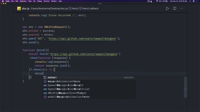Run the doc.js file with play icon
The image size is (200, 112).
(167, 8)
